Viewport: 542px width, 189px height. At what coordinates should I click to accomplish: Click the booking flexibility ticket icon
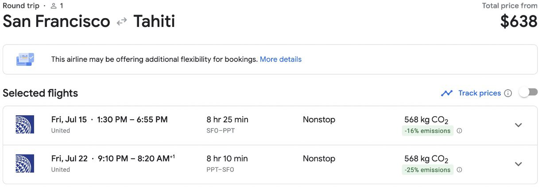pyautogui.click(x=25, y=59)
